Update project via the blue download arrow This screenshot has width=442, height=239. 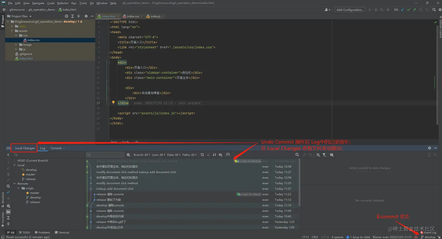pos(402,10)
